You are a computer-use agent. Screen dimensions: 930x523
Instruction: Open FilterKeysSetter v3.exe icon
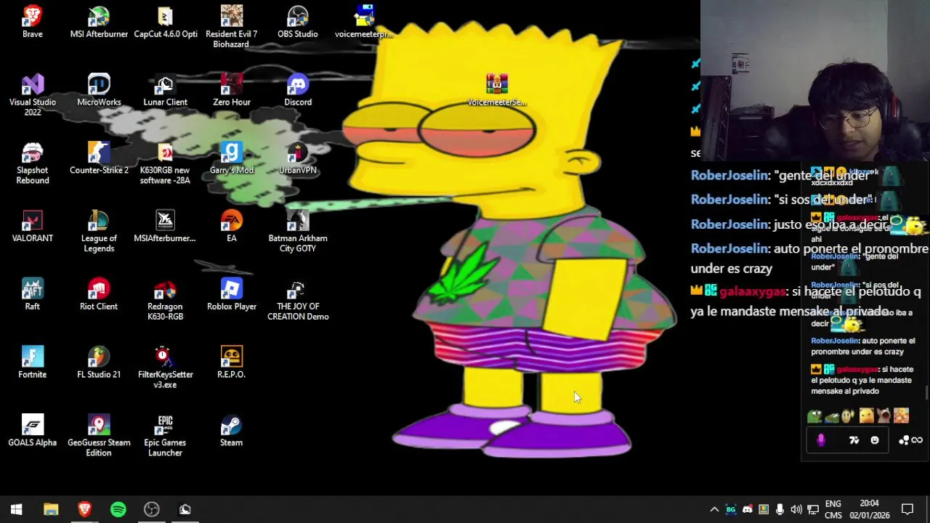[165, 367]
